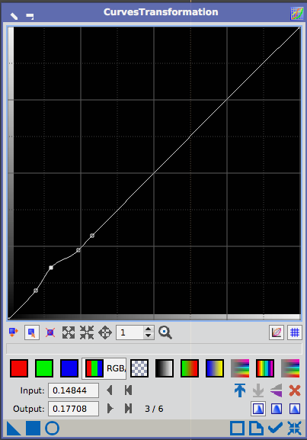Choose the Zoom In mode icon
This screenshot has height=440, width=307.
pos(69,332)
